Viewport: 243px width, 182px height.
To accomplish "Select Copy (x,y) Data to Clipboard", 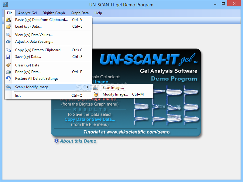I will point(48,50).
